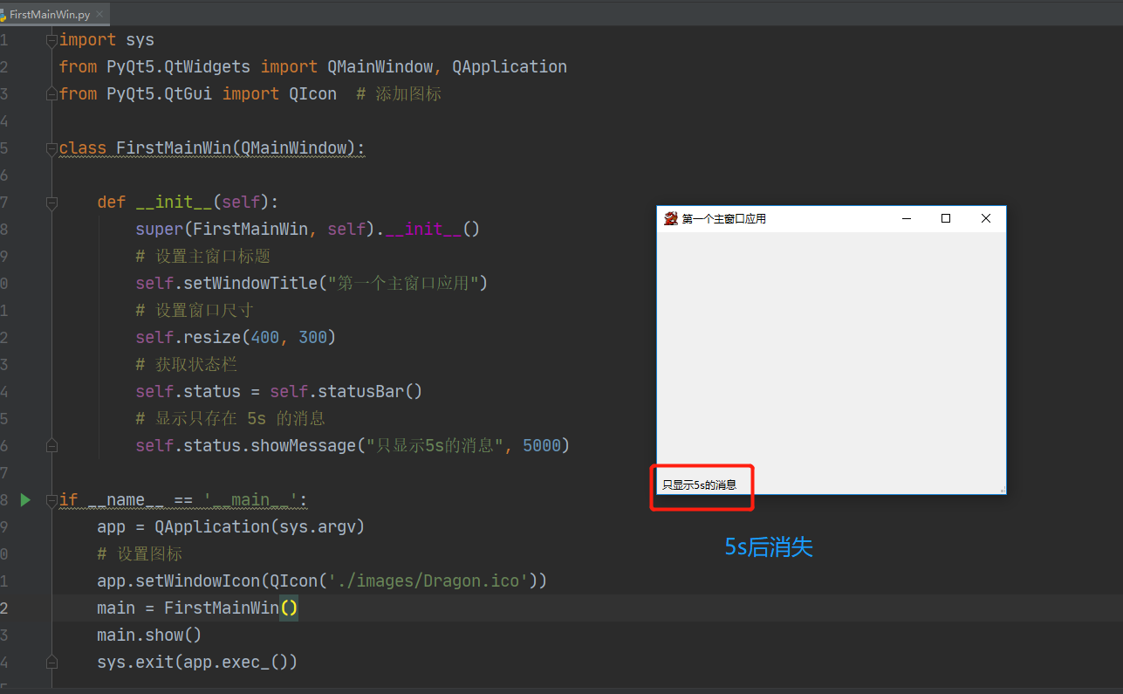
Task: Click the comment '# 显示只存在 5s 的消息'
Action: [230, 419]
